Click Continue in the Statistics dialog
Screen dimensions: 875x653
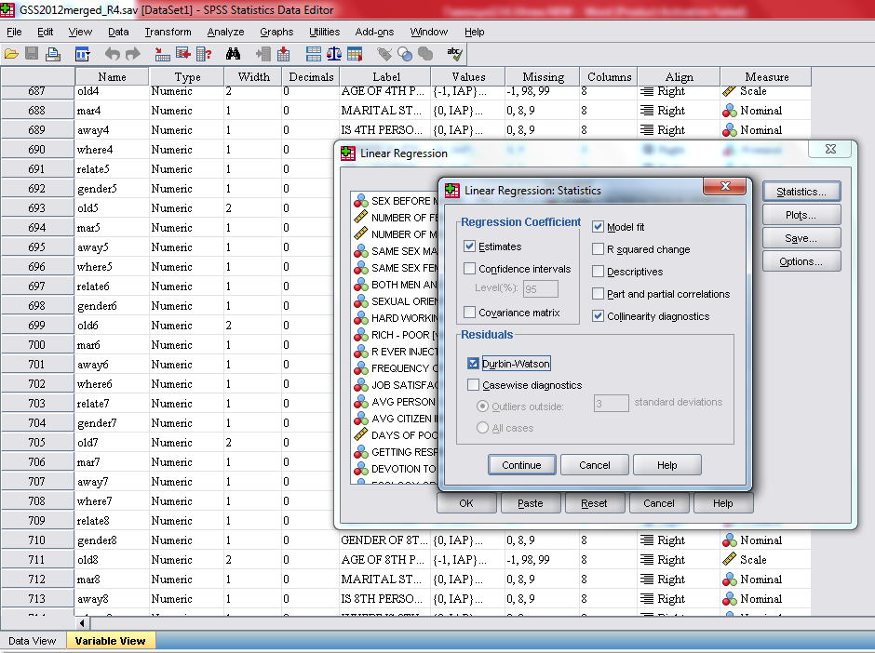click(522, 465)
